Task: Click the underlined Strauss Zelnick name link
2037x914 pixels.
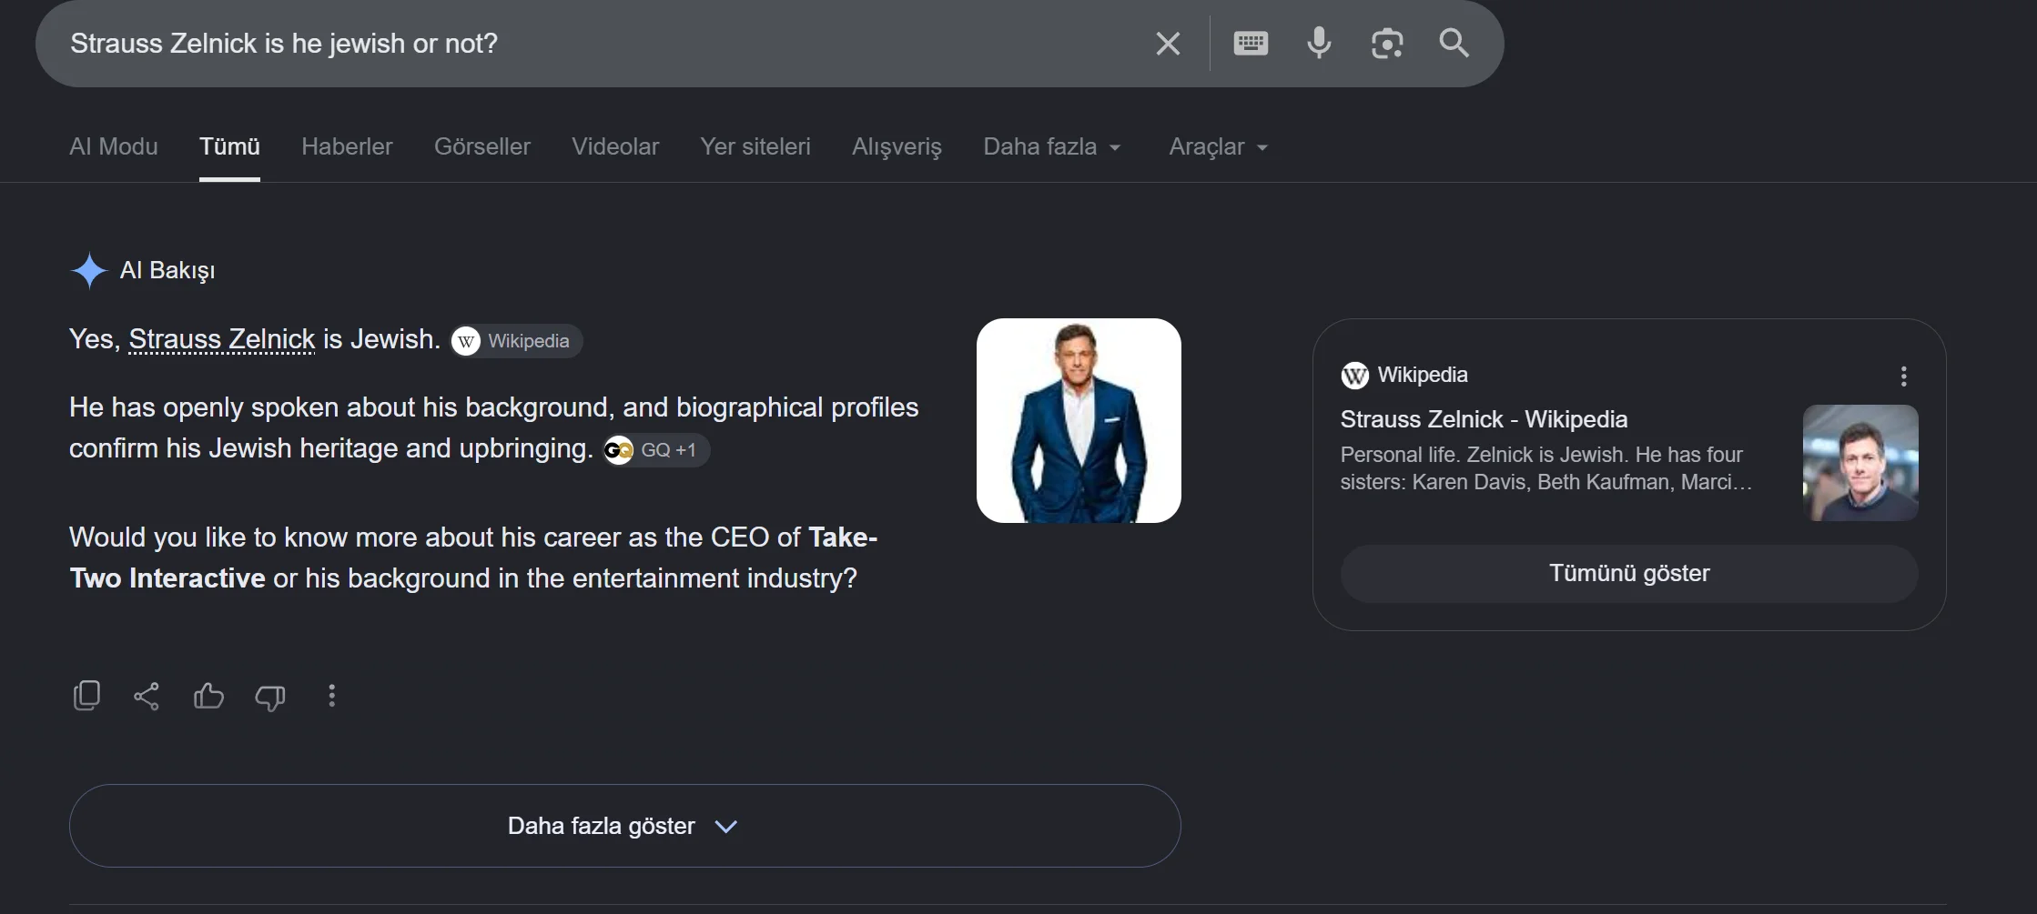Action: tap(222, 339)
